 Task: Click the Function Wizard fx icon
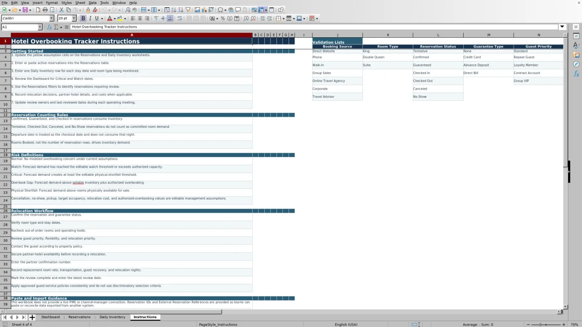tap(49, 27)
